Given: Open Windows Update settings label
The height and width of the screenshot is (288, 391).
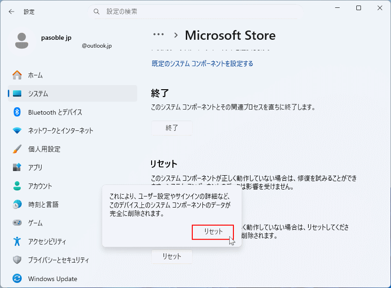Looking at the screenshot, I should point(53,279).
